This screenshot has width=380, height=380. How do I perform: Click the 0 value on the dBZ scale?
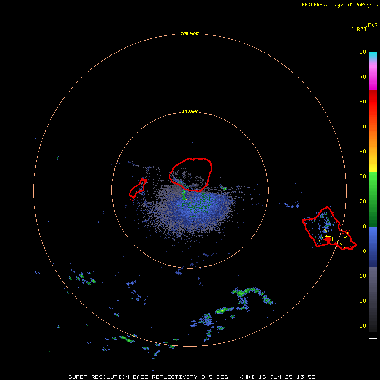point(364,251)
